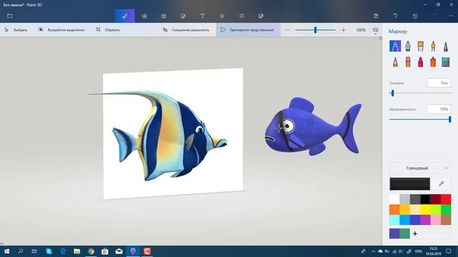This screenshot has height=257, width=458.
Task: Add a custom color with plus
Action: 415,233
